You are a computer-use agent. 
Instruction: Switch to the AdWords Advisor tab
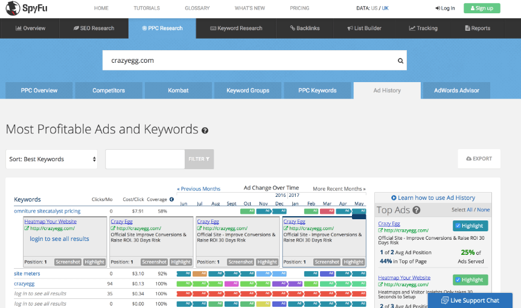[456, 91]
